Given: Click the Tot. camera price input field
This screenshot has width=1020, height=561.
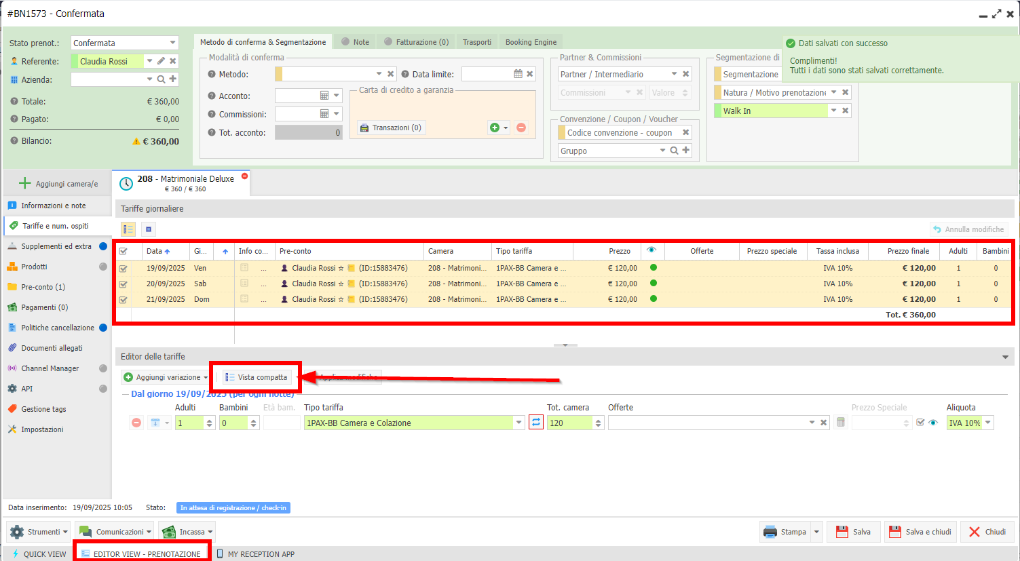Looking at the screenshot, I should coord(569,423).
